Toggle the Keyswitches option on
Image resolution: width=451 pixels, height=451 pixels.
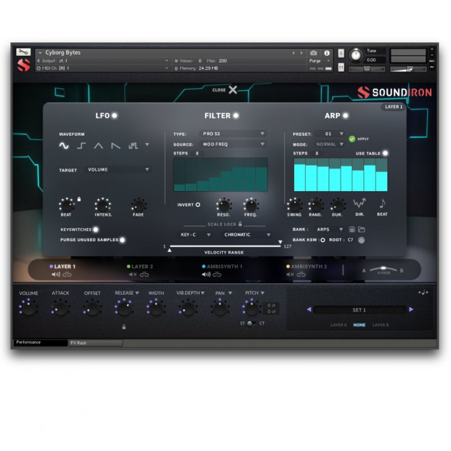96,229
